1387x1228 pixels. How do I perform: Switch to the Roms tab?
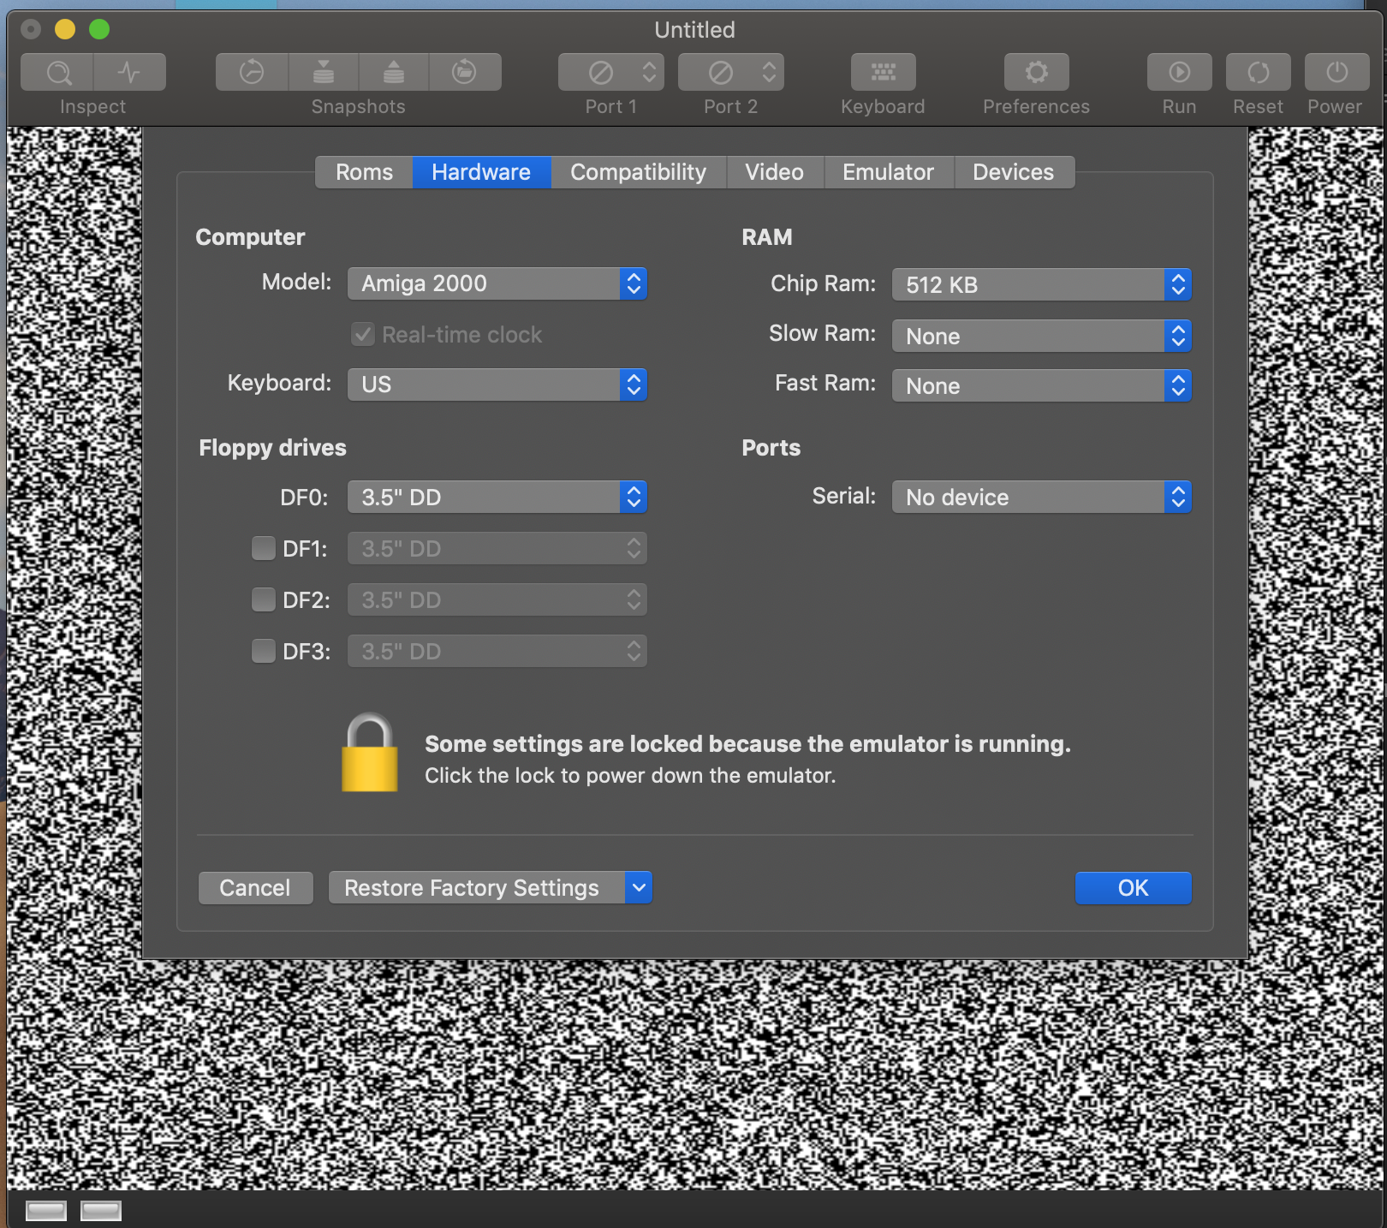point(364,172)
